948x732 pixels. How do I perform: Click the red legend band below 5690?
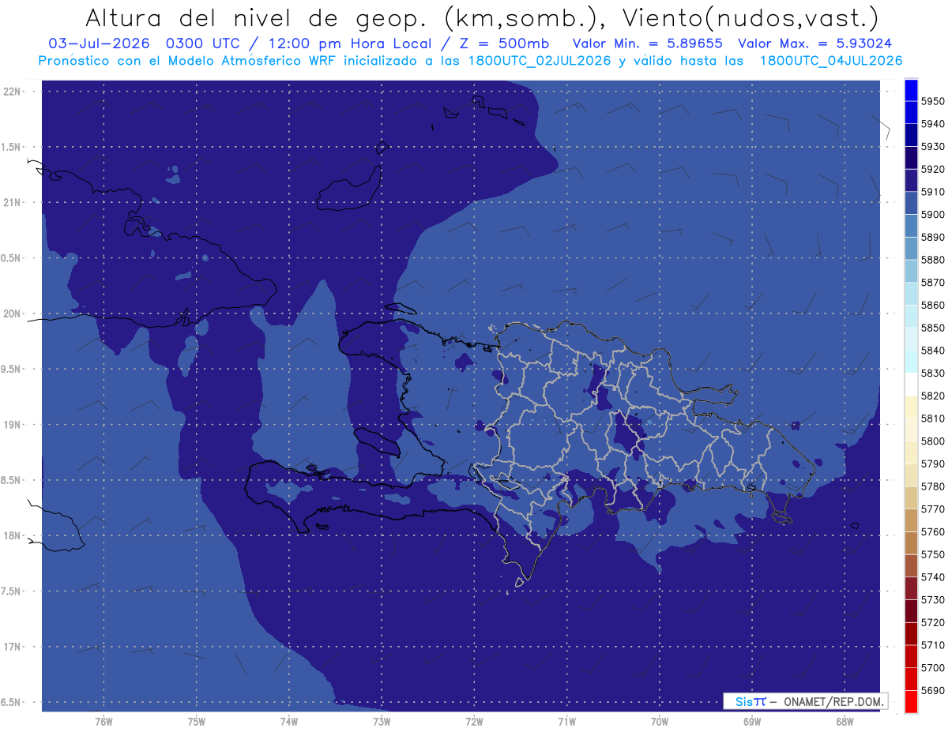pos(911,701)
